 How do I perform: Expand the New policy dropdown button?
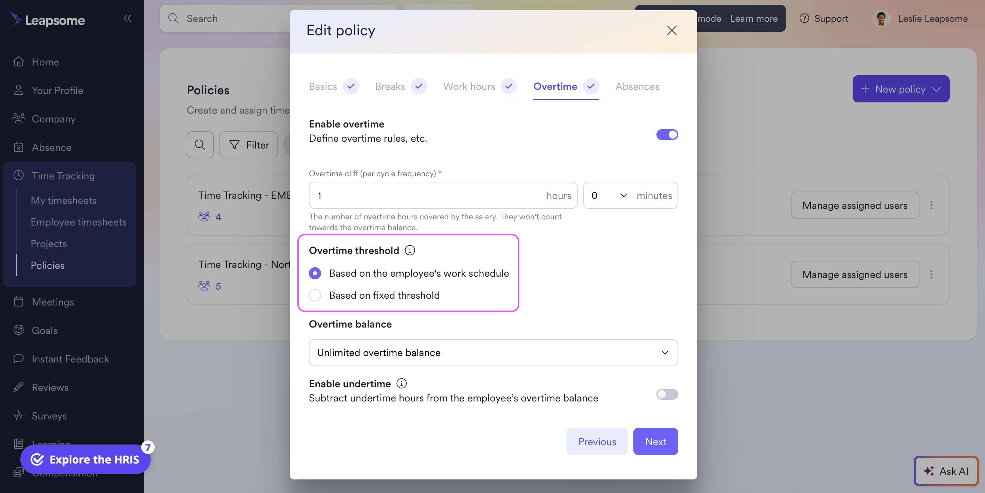900,88
